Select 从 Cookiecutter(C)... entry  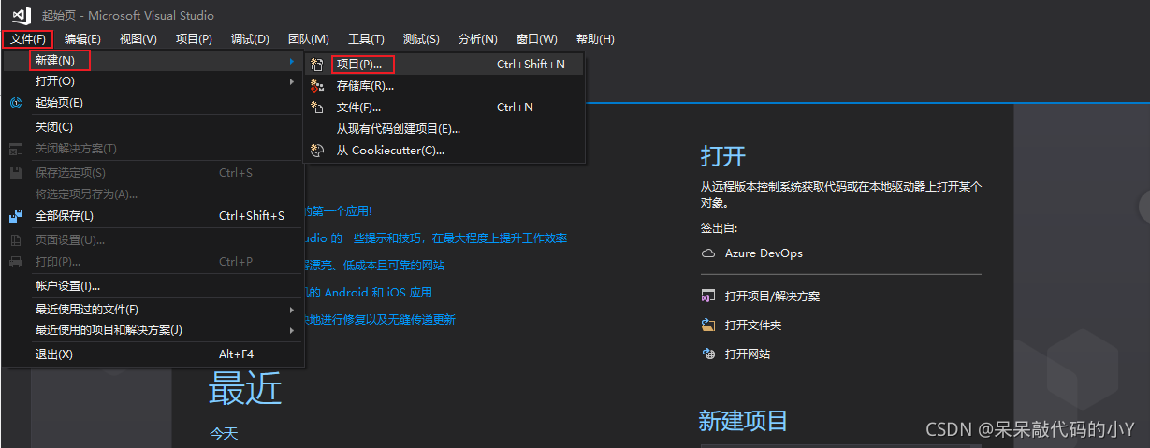point(445,151)
